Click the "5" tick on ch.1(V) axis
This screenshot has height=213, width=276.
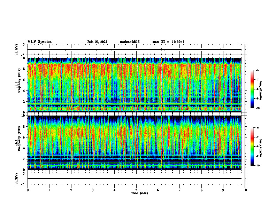[24, 44]
